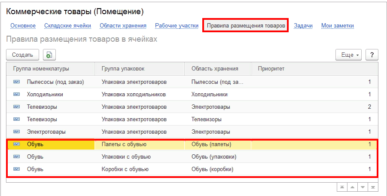This screenshot has width=387, height=196.
Task: Sort by the Приоритет column header
Action: (271, 69)
